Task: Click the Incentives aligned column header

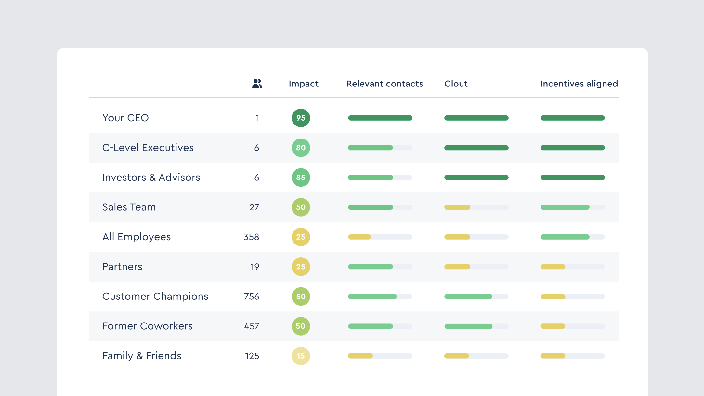Action: coord(579,84)
